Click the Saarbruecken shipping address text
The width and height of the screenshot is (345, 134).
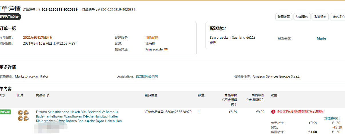pyautogui.click(x=232, y=38)
